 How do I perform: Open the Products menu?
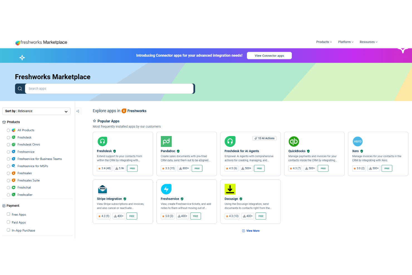click(323, 42)
